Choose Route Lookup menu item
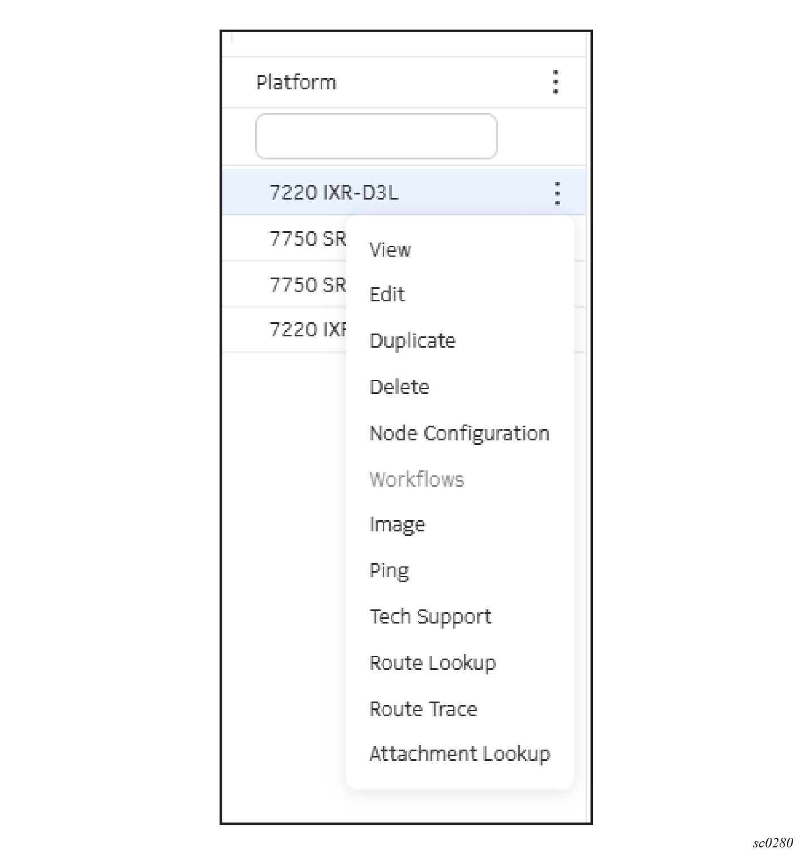The image size is (805, 857). pos(432,663)
